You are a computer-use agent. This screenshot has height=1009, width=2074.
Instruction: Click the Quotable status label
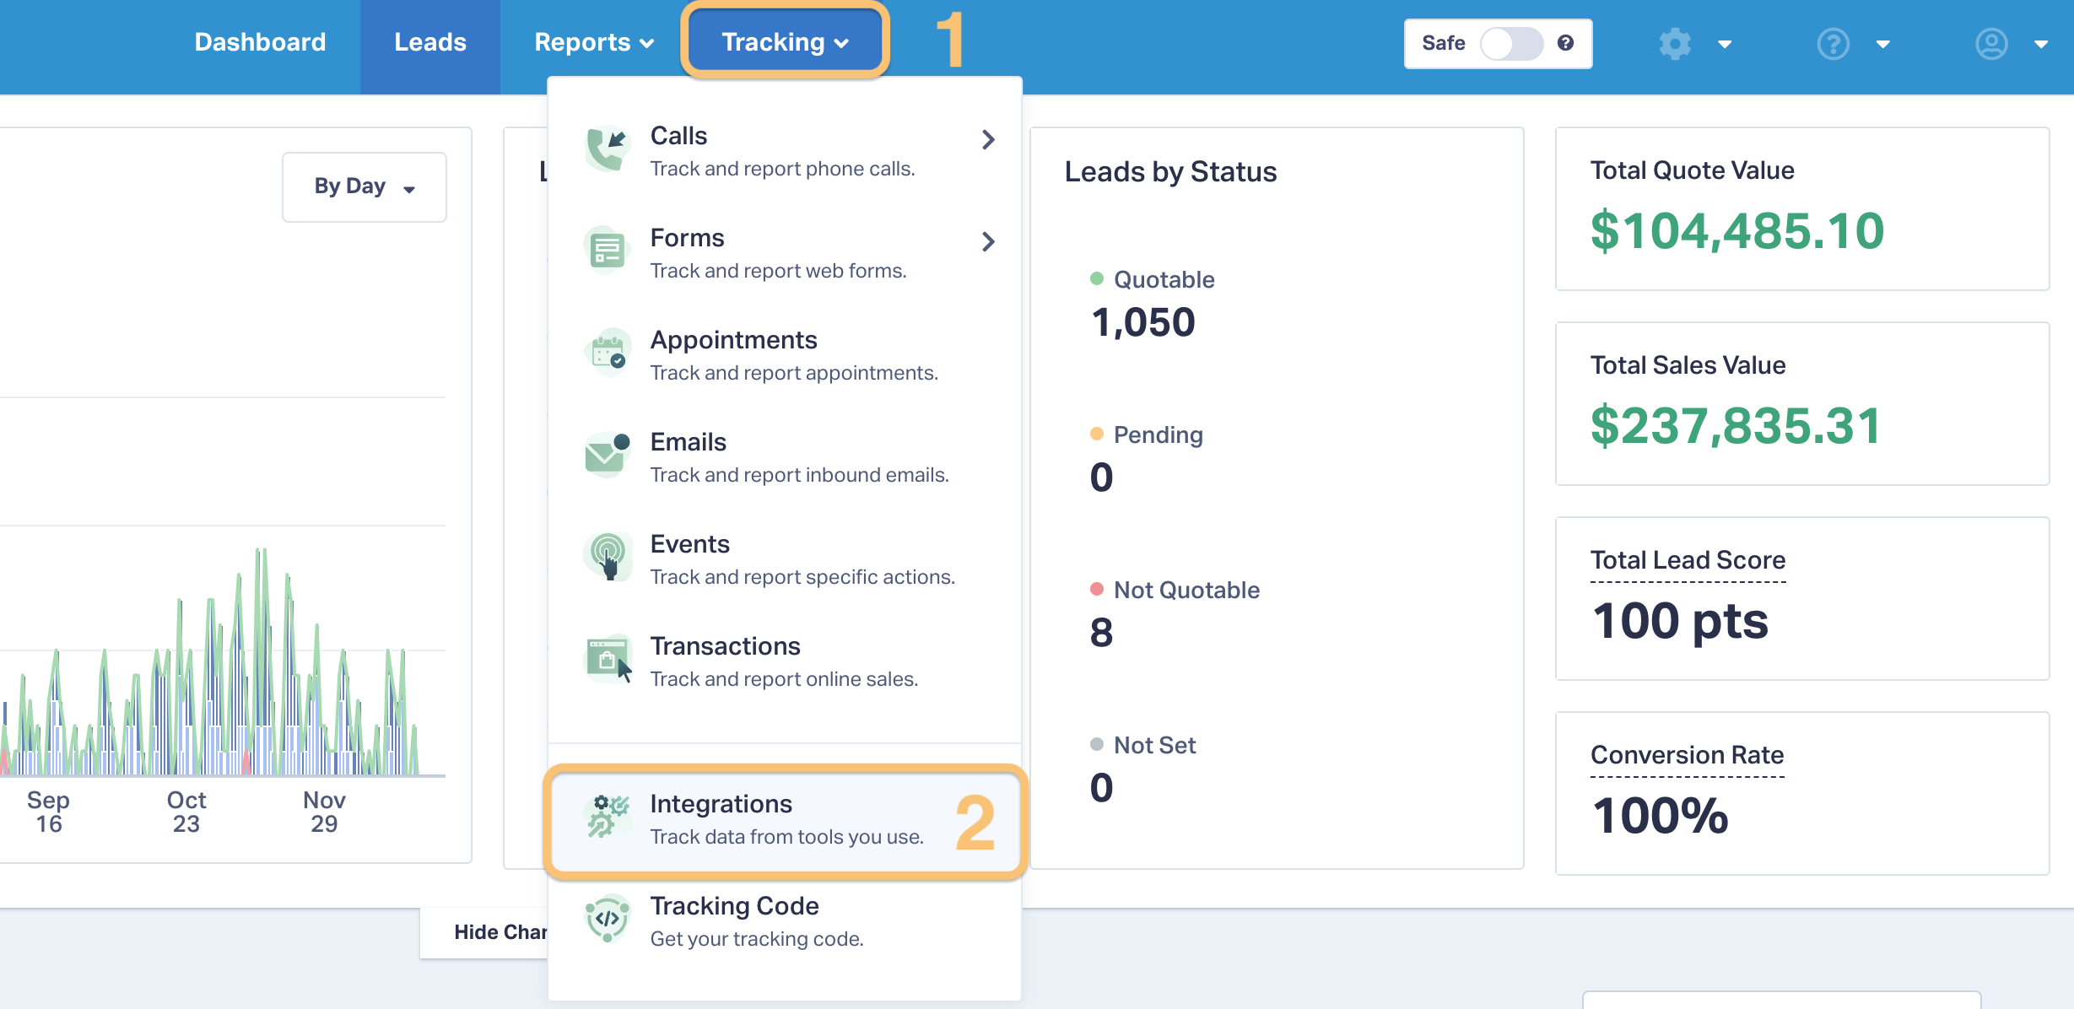point(1164,279)
